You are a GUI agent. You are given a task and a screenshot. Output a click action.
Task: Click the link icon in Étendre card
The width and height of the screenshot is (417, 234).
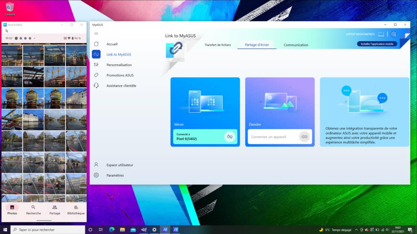click(x=304, y=136)
